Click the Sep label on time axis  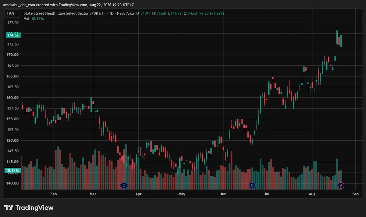click(x=355, y=194)
